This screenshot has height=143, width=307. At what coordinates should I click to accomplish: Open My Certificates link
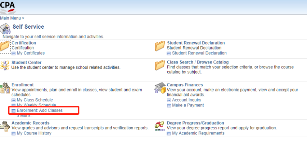pos(31,53)
